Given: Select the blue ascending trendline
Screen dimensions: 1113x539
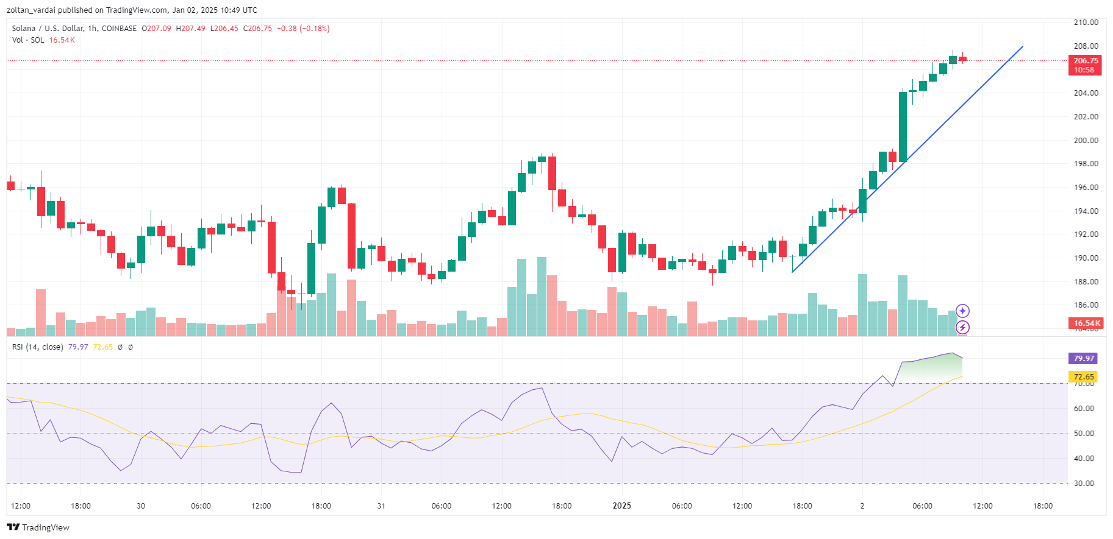Looking at the screenshot, I should 907,159.
